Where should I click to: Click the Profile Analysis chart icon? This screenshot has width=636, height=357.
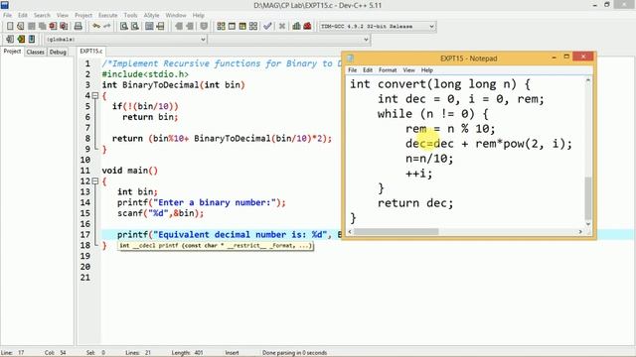[x=296, y=27]
